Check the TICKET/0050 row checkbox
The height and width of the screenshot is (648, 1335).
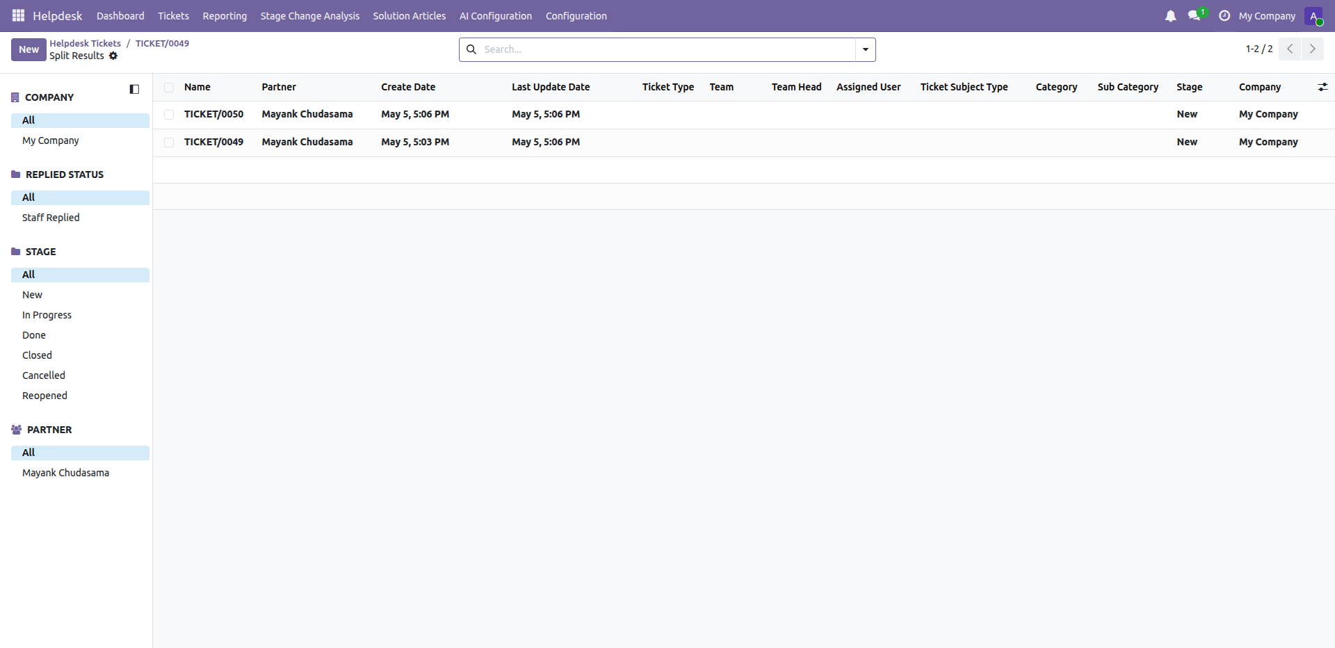pyautogui.click(x=169, y=115)
